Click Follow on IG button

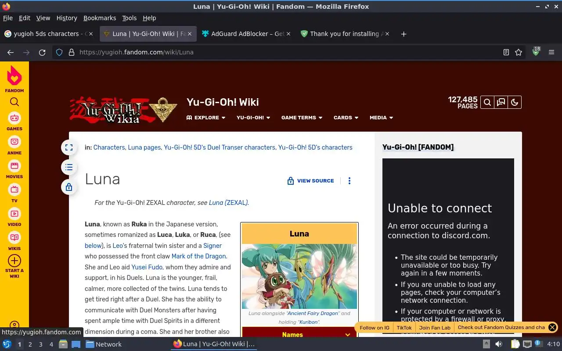click(x=375, y=328)
